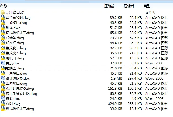Image resolution: width=173 pixels, height=117 pixels.
Task: Click Word 2003 type of 摘要.doc
Action: point(154,98)
